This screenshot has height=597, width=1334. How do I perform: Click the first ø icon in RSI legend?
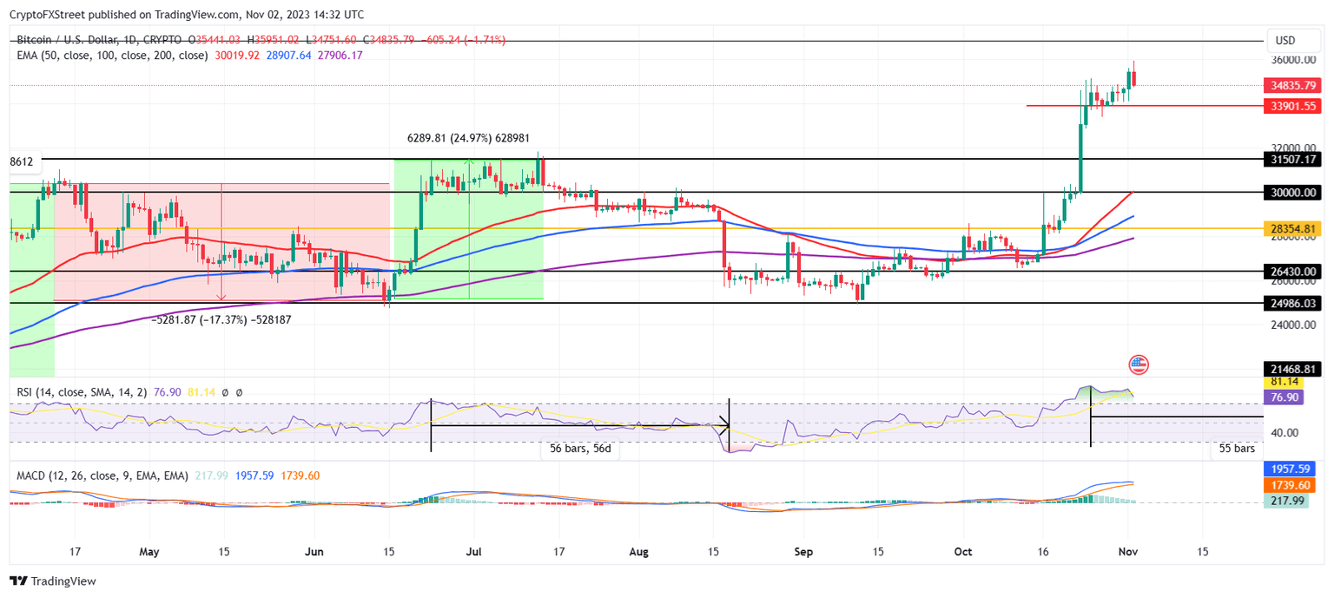225,392
